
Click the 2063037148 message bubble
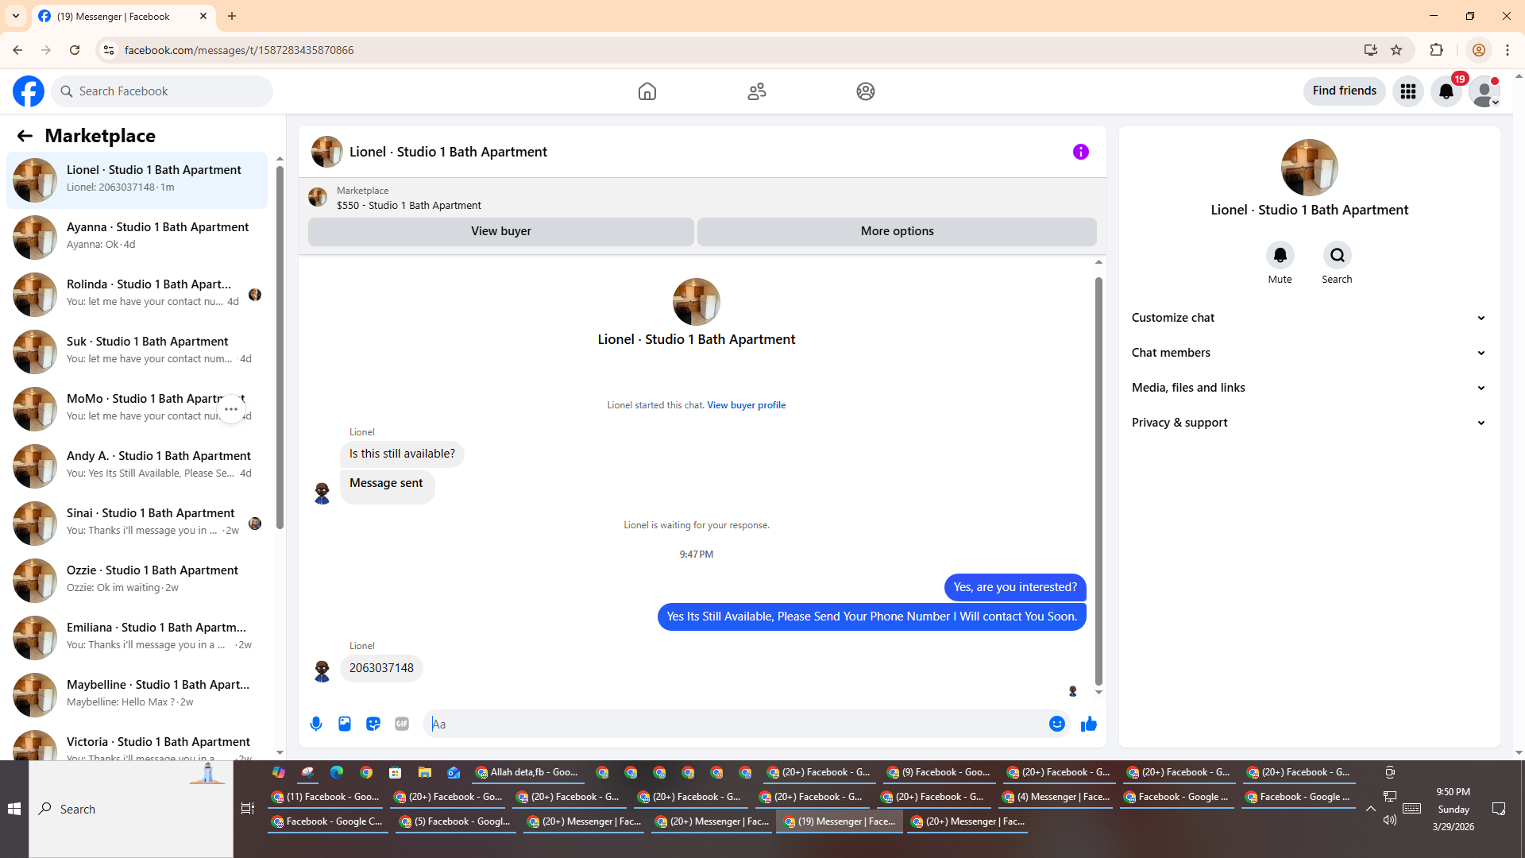[x=381, y=668]
